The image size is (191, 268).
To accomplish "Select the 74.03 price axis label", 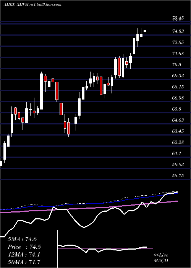I will pyautogui.click(x=178, y=31).
